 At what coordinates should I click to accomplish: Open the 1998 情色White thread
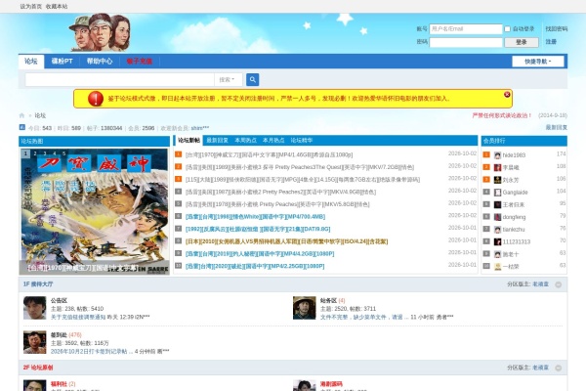(x=255, y=216)
